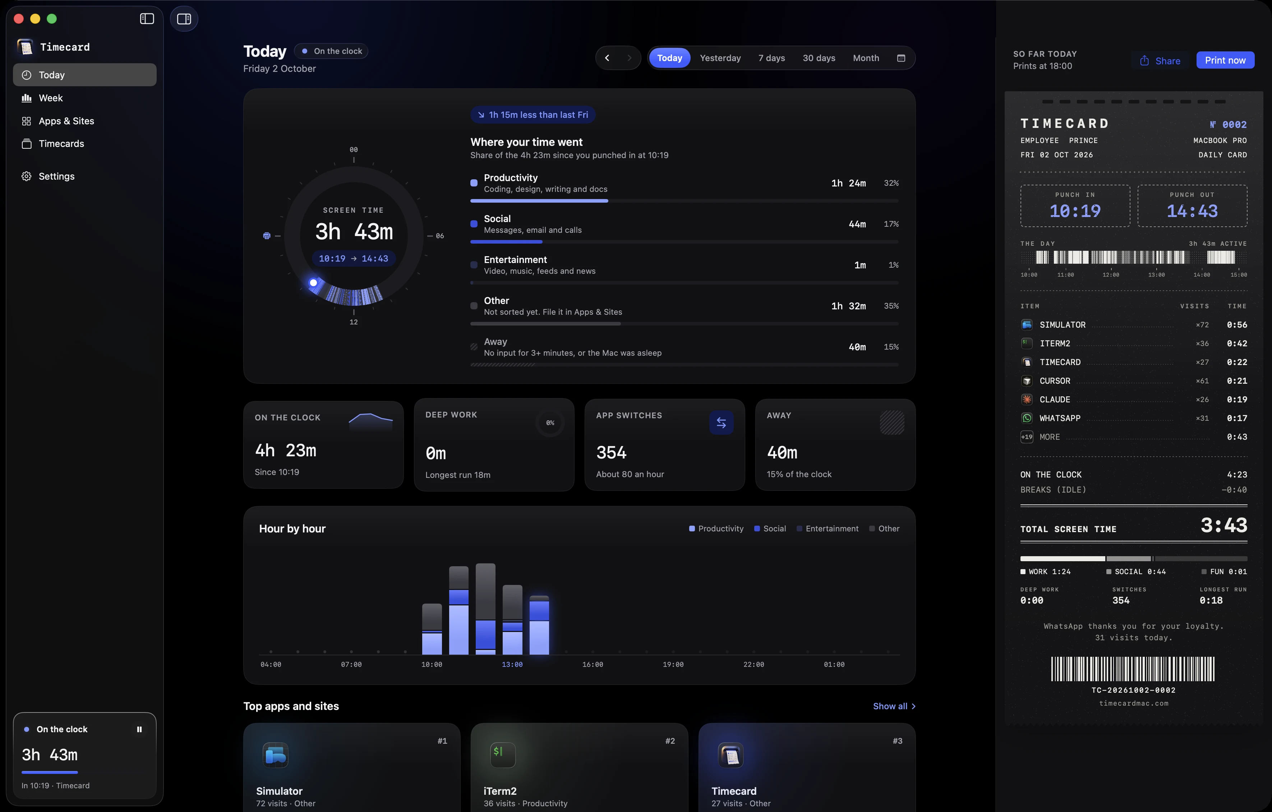Select the Yesterday range tab
This screenshot has width=1272, height=812.
pos(720,58)
